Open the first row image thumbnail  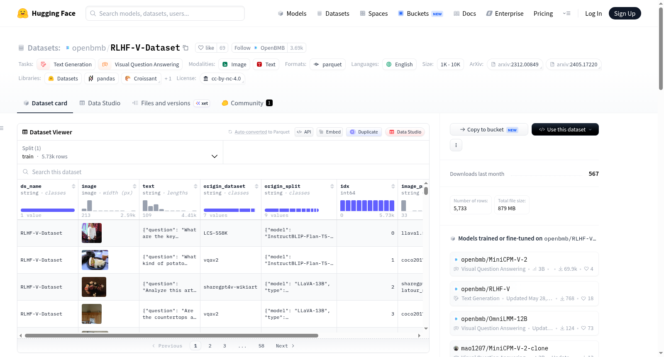pyautogui.click(x=92, y=233)
